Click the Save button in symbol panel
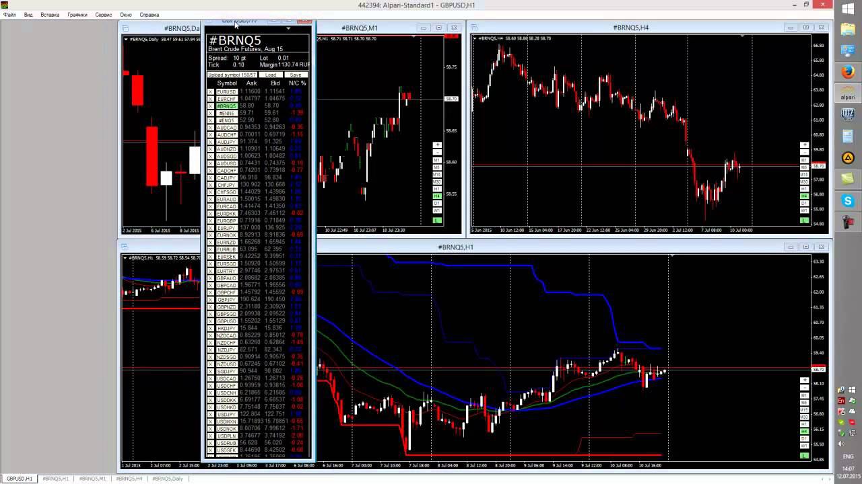Image resolution: width=862 pixels, height=484 pixels. coord(296,75)
